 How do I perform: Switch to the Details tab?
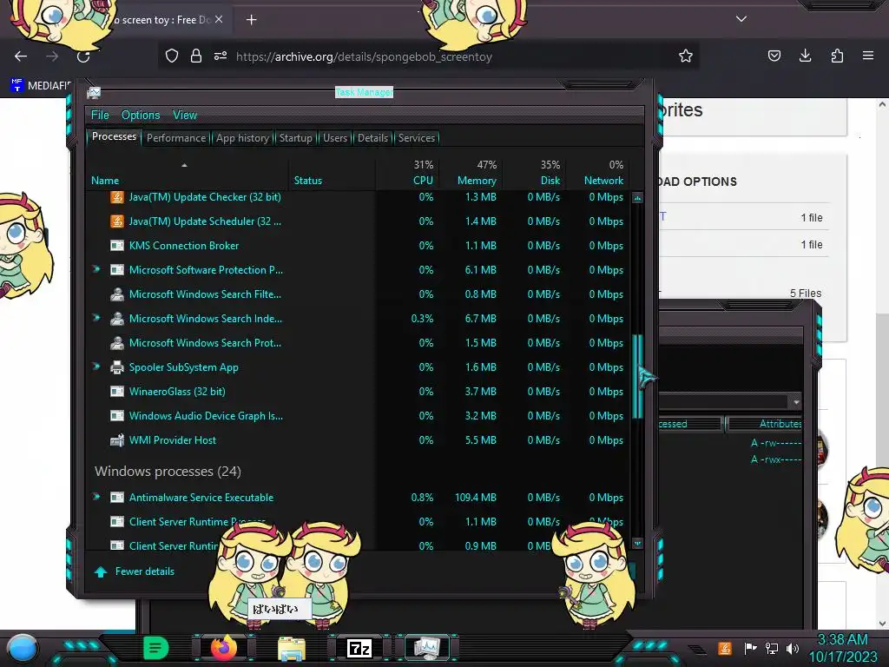372,138
